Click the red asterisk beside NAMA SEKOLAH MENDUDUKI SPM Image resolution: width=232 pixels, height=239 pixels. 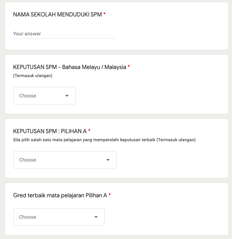(104, 14)
